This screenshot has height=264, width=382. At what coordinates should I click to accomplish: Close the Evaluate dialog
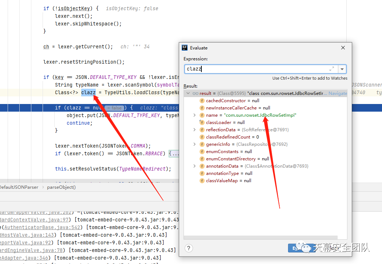pos(343,48)
